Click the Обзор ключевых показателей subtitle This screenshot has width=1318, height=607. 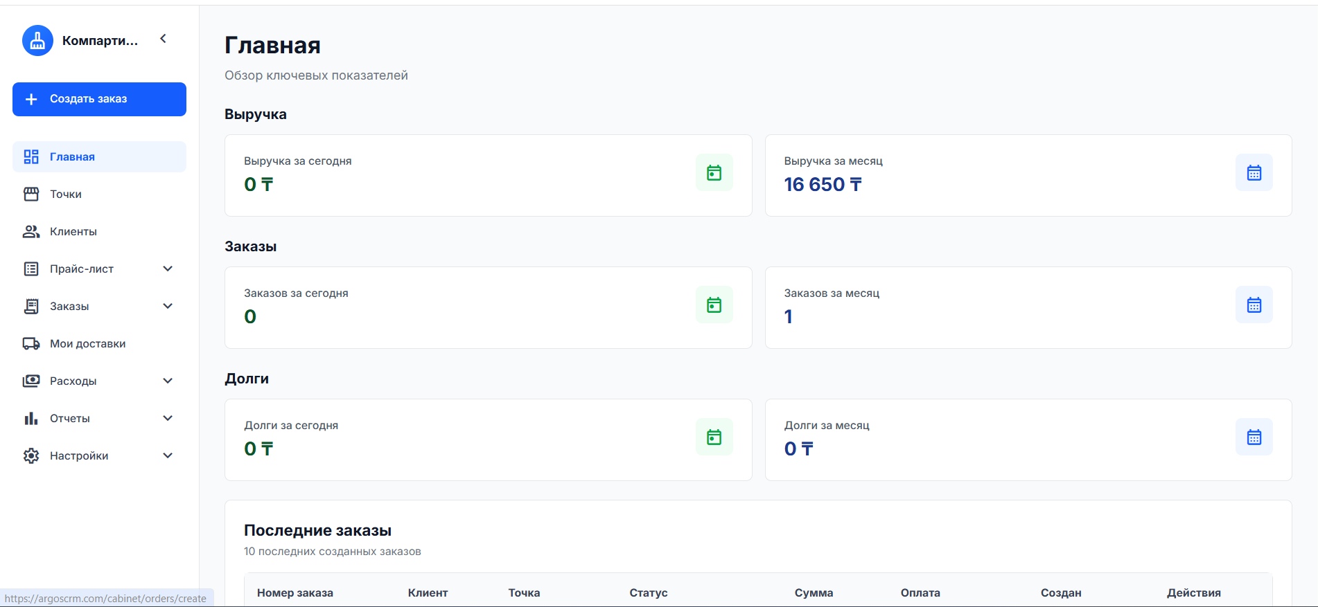316,75
